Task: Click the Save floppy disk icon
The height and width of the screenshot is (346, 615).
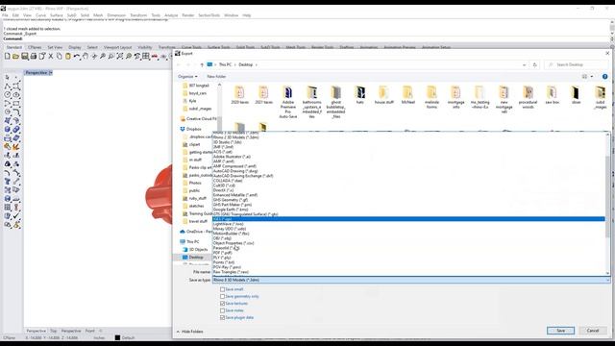Action: (25, 57)
